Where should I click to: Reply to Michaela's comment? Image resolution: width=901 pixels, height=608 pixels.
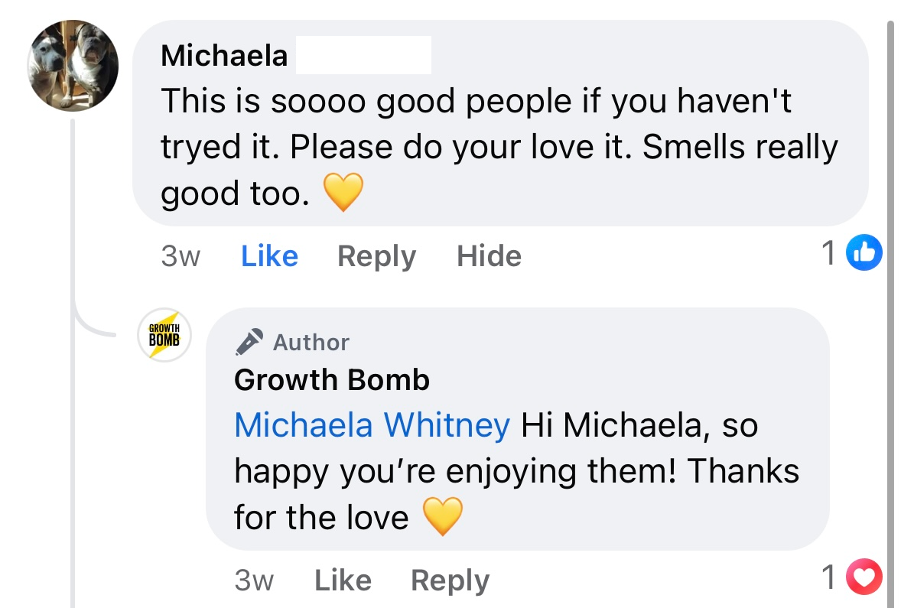coord(376,256)
